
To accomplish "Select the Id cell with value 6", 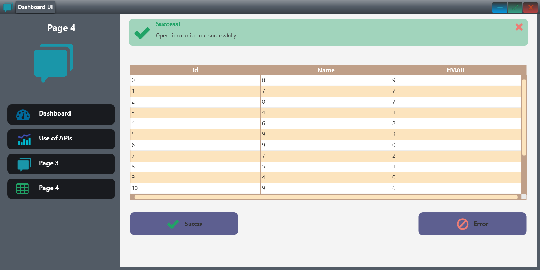I will [x=195, y=145].
